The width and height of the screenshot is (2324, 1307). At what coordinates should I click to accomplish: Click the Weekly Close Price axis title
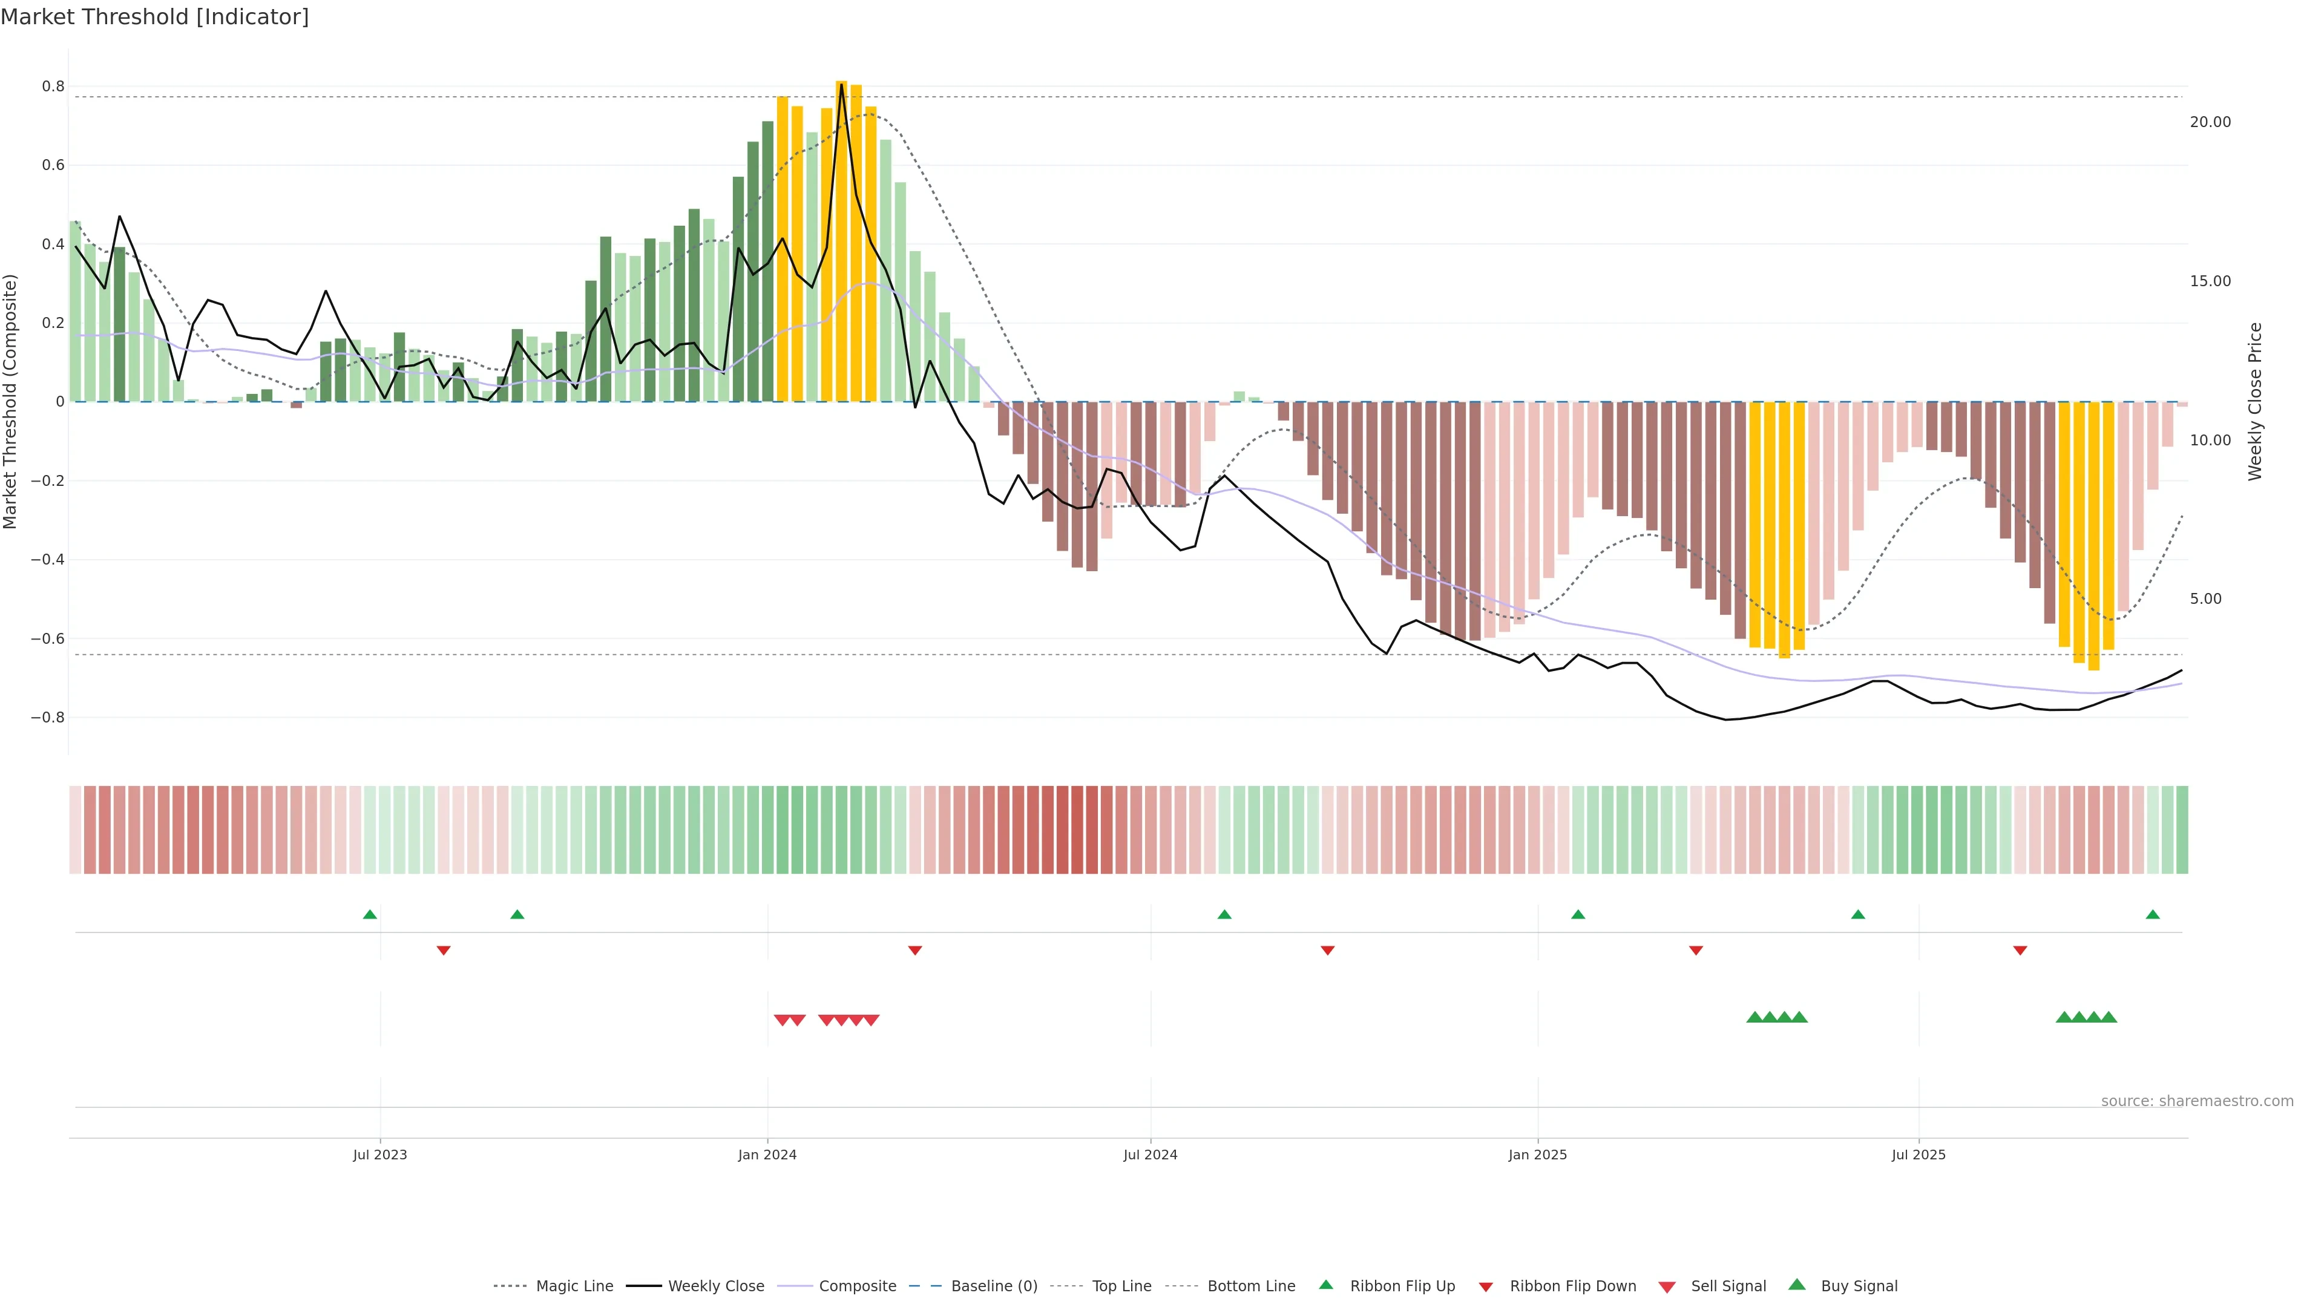coord(2254,401)
